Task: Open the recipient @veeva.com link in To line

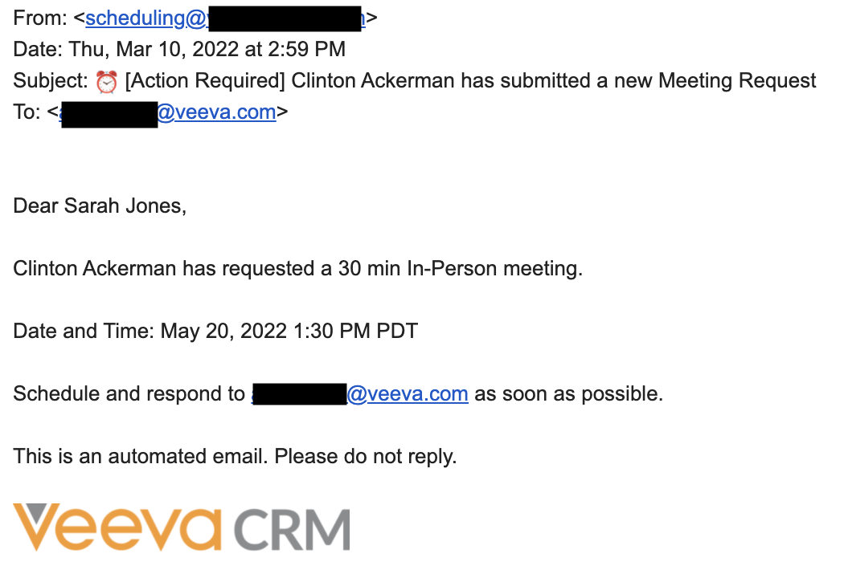Action: [x=216, y=112]
